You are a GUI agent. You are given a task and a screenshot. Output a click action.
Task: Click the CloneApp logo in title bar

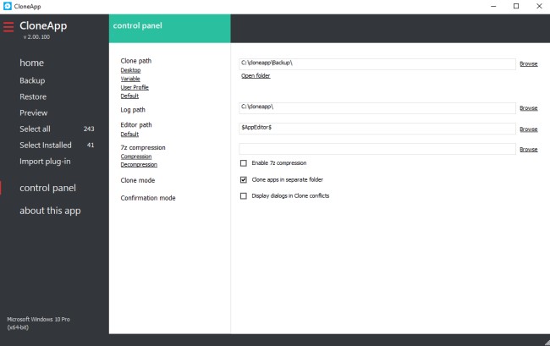[x=7, y=6]
